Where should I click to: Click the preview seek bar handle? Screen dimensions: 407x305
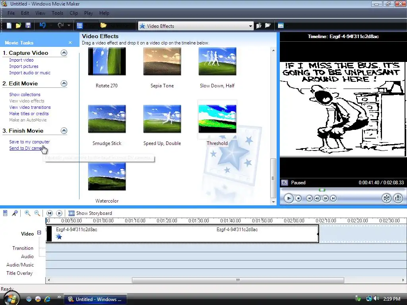tap(322, 190)
